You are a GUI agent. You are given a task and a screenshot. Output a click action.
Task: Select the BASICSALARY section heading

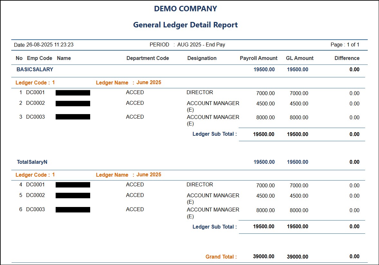pyautogui.click(x=35, y=69)
